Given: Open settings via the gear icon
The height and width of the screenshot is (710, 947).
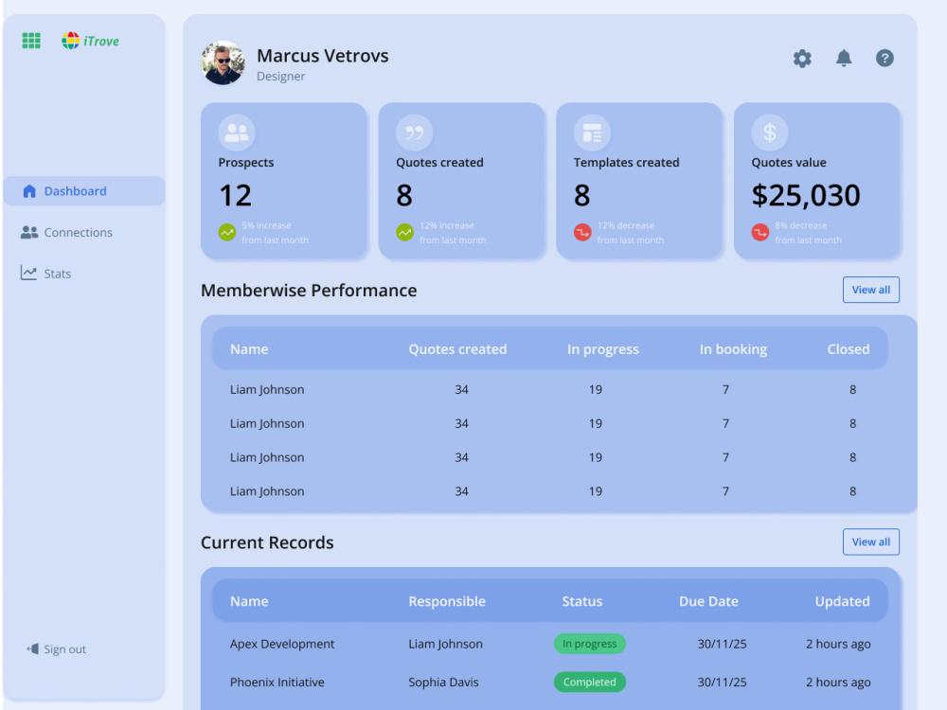Looking at the screenshot, I should 802,59.
